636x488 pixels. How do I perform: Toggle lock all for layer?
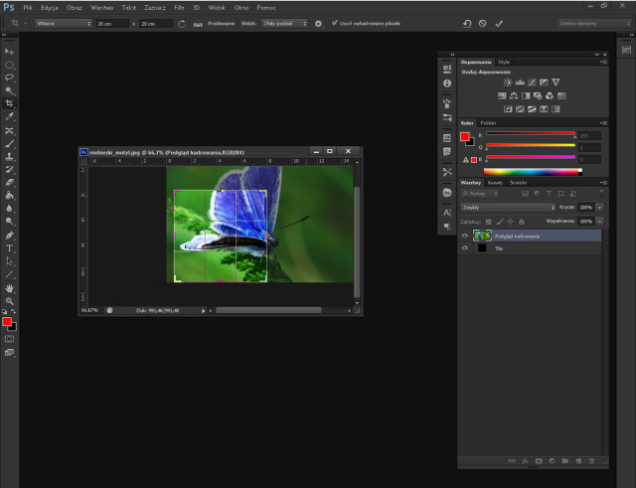[522, 222]
